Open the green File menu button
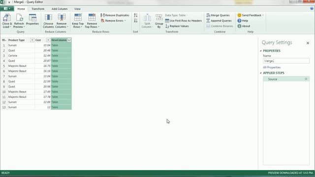The width and height of the screenshot is (315, 177). pos(7,9)
